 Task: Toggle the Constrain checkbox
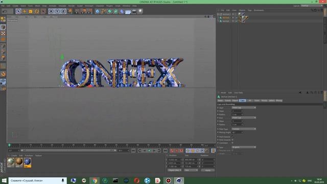(x=232, y=143)
